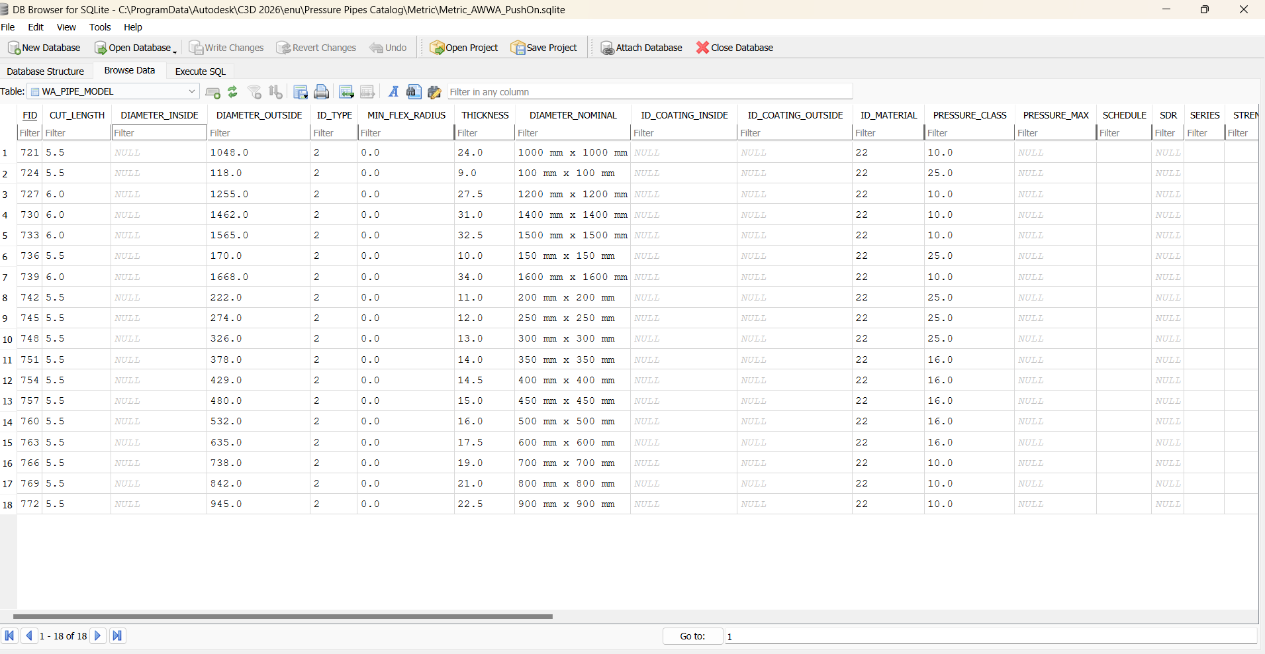This screenshot has width=1265, height=654.
Task: Switch to the Database Structure tab
Action: point(46,71)
